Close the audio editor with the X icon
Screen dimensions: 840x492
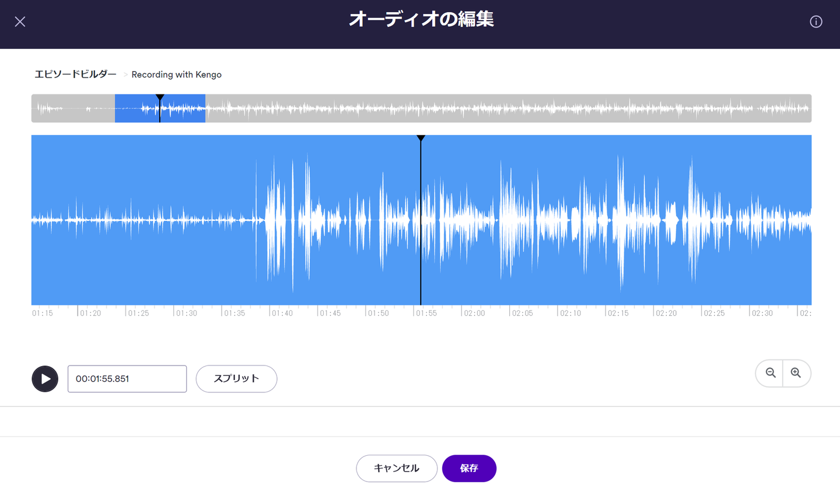pos(20,22)
